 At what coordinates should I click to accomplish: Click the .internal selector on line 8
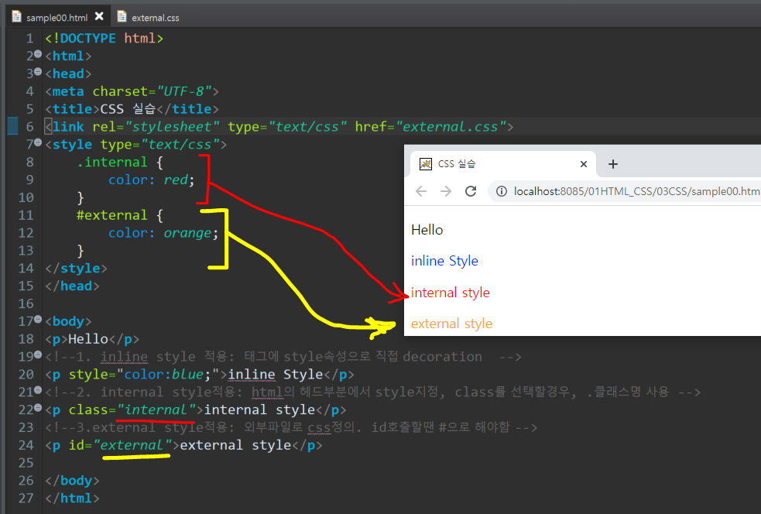[x=111, y=162]
